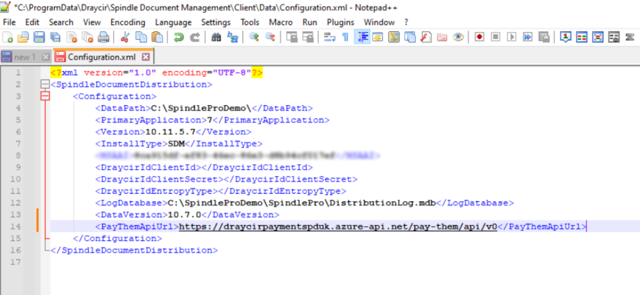
Task: Click the Copy toolbar icon
Action: 141,37
